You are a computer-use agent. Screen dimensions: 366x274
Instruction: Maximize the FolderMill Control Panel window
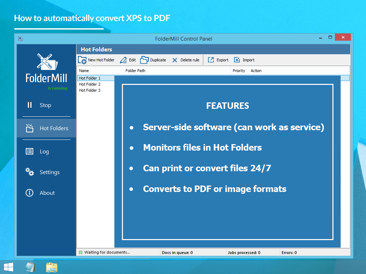pos(330,37)
